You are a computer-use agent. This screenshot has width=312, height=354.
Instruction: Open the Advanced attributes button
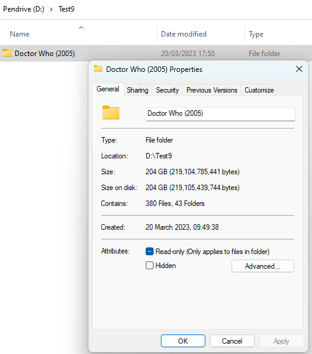(263, 266)
